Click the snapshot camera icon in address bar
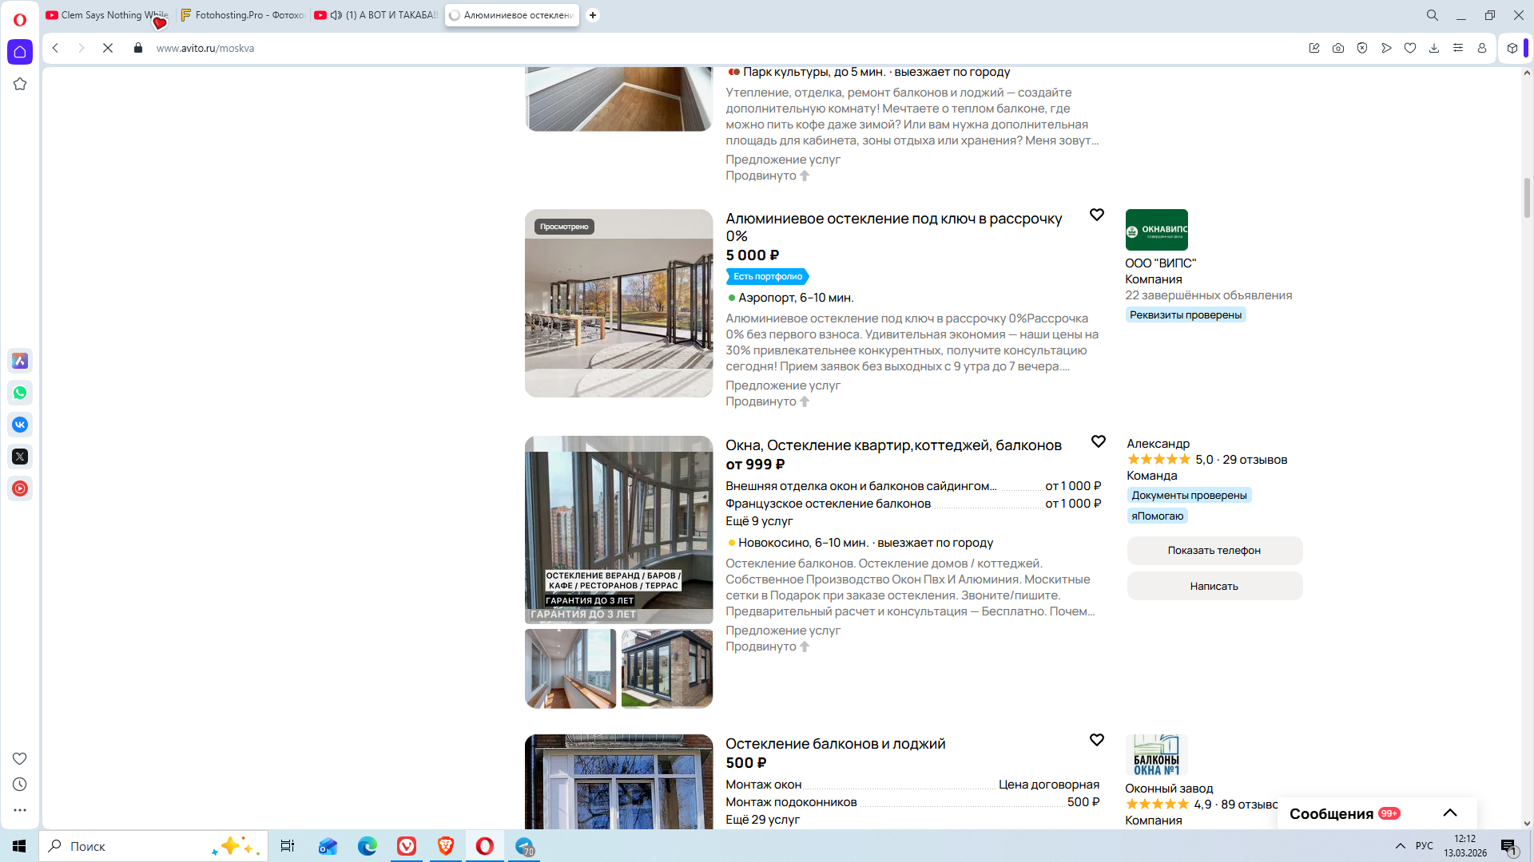This screenshot has height=862, width=1534. [1338, 48]
